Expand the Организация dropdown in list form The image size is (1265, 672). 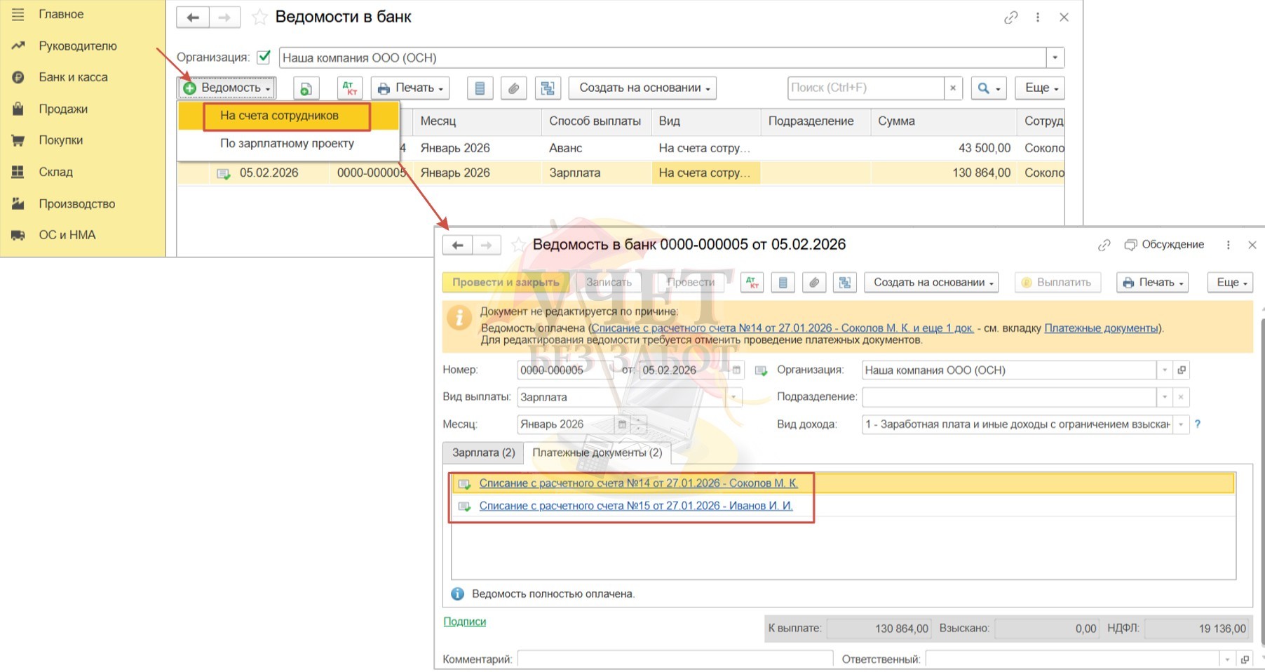pyautogui.click(x=1055, y=58)
